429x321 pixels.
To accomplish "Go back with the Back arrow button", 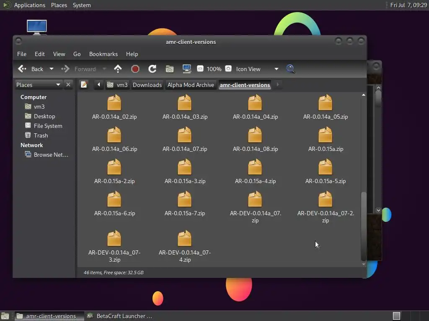I will coord(30,69).
